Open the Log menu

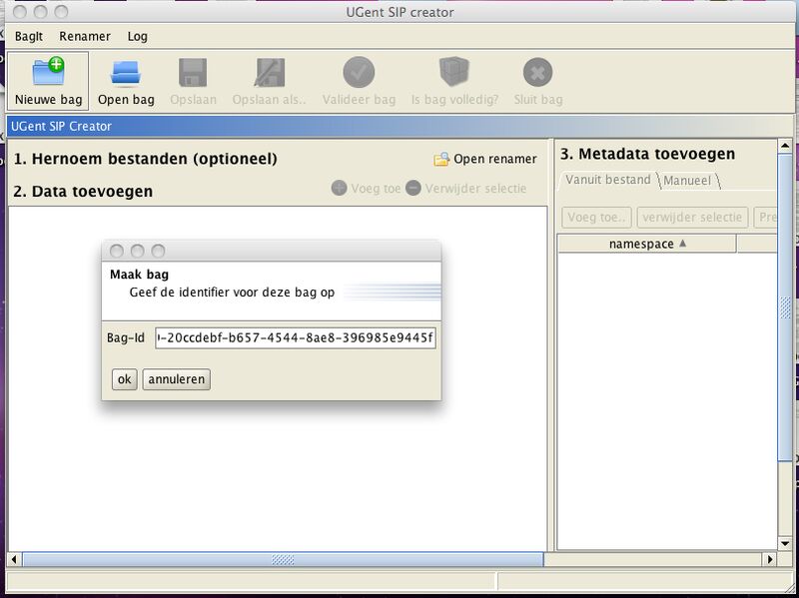(x=138, y=36)
